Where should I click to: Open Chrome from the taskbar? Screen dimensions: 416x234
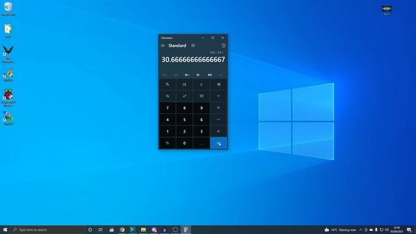[x=122, y=229]
